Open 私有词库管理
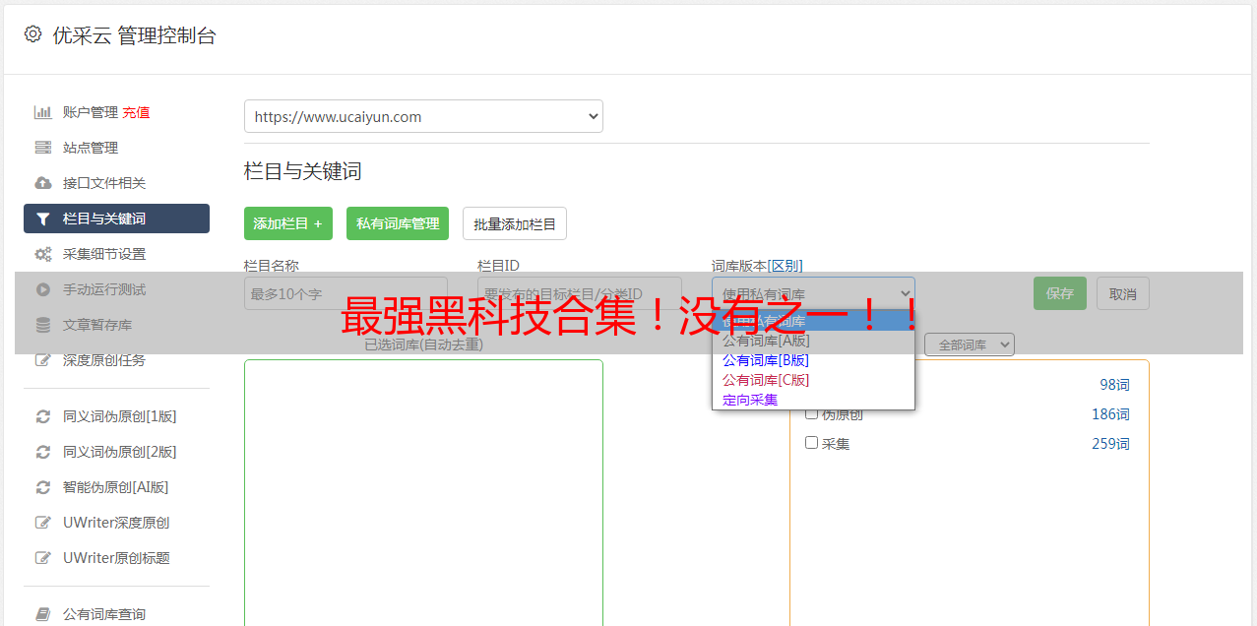Viewport: 1257px width, 626px height. pos(398,223)
